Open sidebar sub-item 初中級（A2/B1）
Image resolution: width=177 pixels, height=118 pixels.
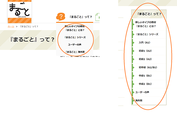(149, 68)
